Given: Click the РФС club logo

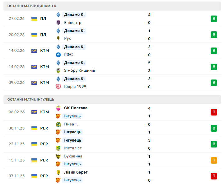Looking at the screenshot, I should 58,55.
